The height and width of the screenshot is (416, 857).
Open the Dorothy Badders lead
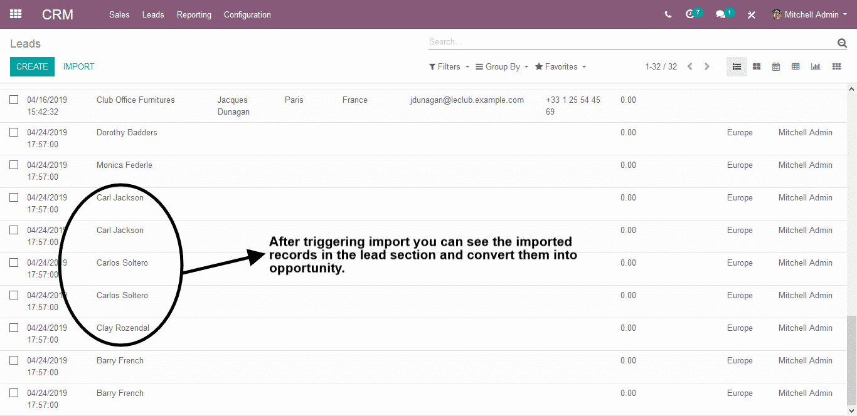[x=127, y=132]
